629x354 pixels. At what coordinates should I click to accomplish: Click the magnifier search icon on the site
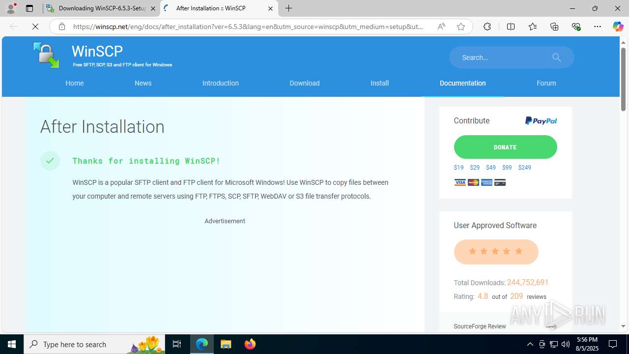point(556,58)
